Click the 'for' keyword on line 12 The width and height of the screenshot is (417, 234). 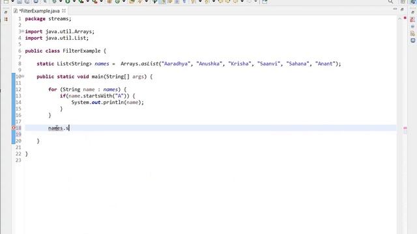pyautogui.click(x=53, y=90)
